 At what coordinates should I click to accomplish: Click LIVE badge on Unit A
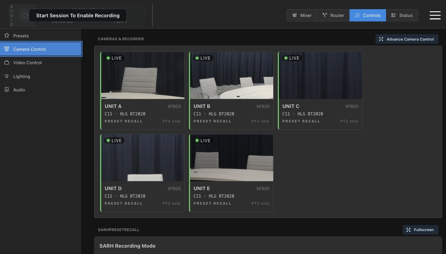[114, 58]
